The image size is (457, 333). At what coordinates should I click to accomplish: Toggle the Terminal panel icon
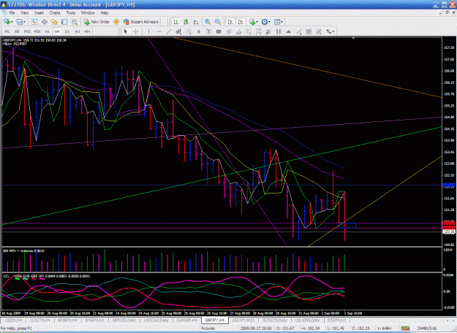(64, 22)
